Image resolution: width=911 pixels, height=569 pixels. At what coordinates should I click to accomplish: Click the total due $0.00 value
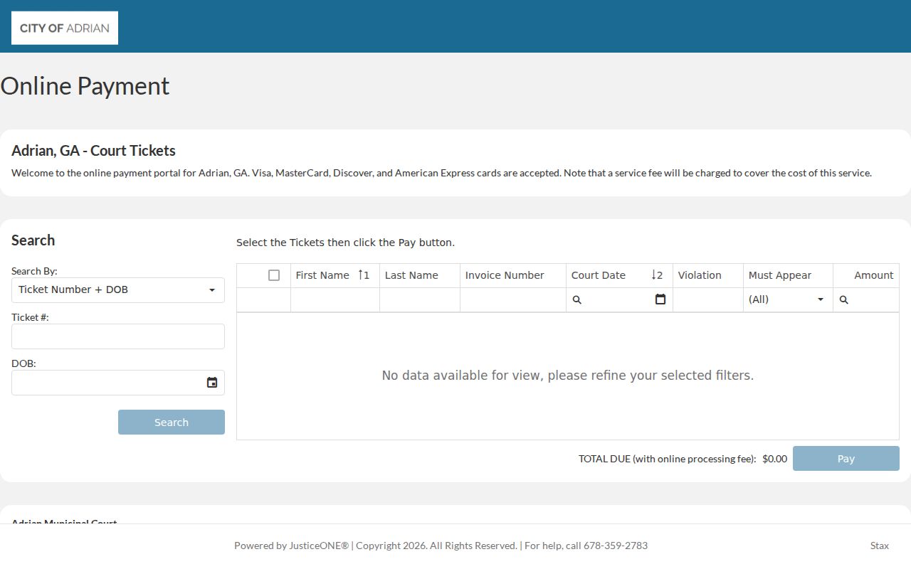[x=774, y=459]
